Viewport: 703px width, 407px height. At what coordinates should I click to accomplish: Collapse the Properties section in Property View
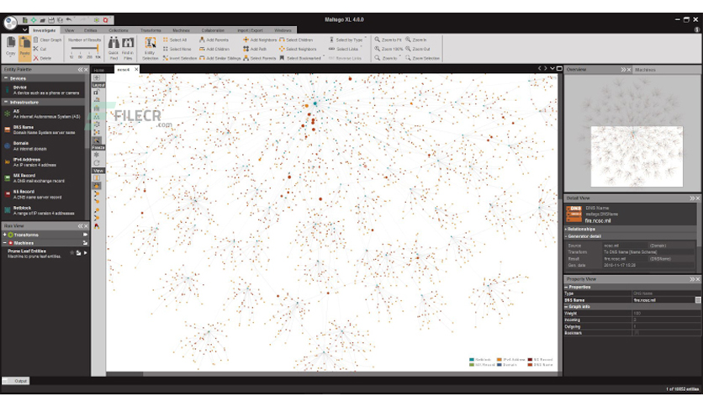[566, 287]
